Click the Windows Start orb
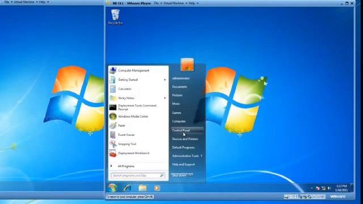363x204 pixels. (x=112, y=188)
